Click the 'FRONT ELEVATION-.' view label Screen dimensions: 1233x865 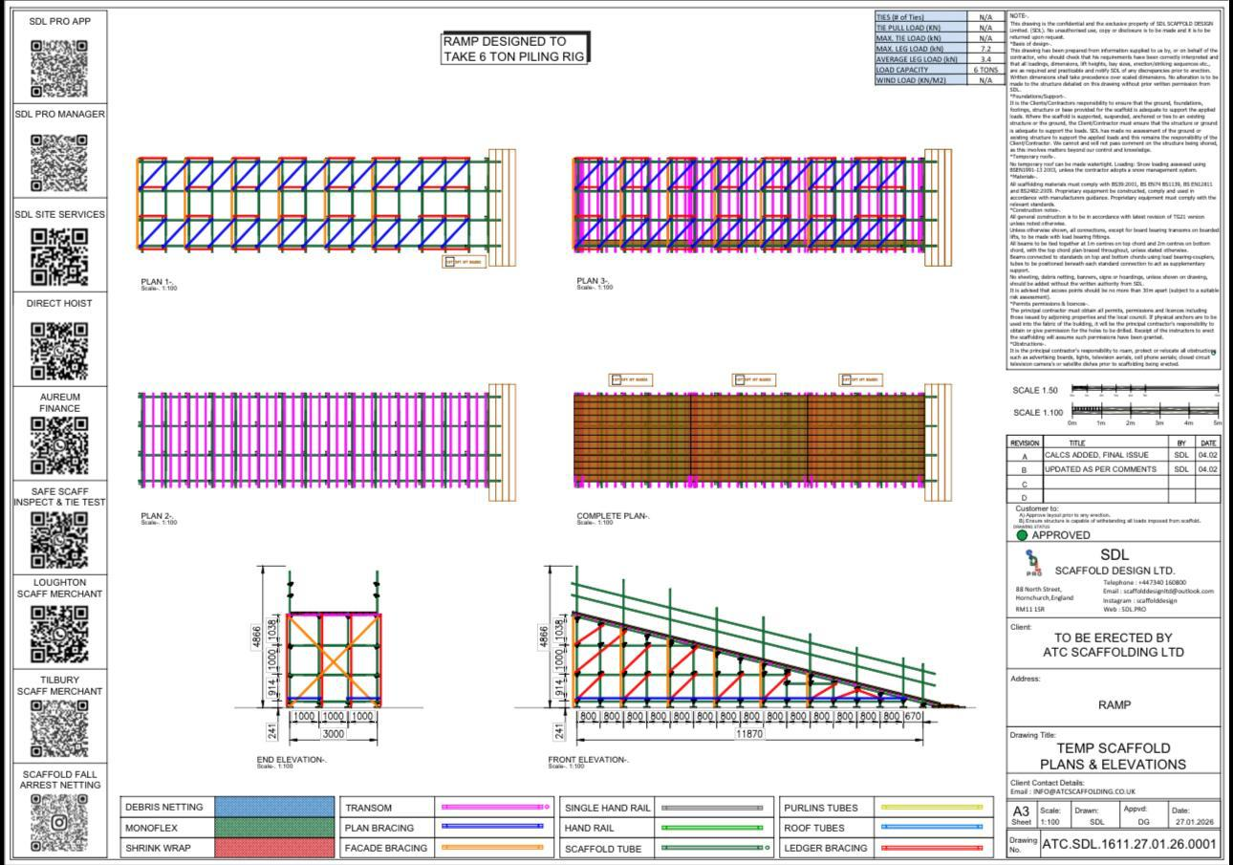(589, 760)
